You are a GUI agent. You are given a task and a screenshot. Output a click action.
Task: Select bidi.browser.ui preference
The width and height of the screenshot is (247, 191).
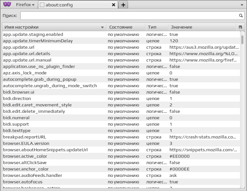click(121, 92)
